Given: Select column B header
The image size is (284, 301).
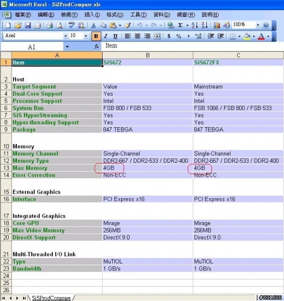Looking at the screenshot, I should pos(148,55).
